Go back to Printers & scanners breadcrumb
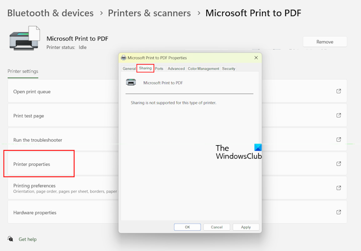The image size is (361, 251). (x=150, y=13)
